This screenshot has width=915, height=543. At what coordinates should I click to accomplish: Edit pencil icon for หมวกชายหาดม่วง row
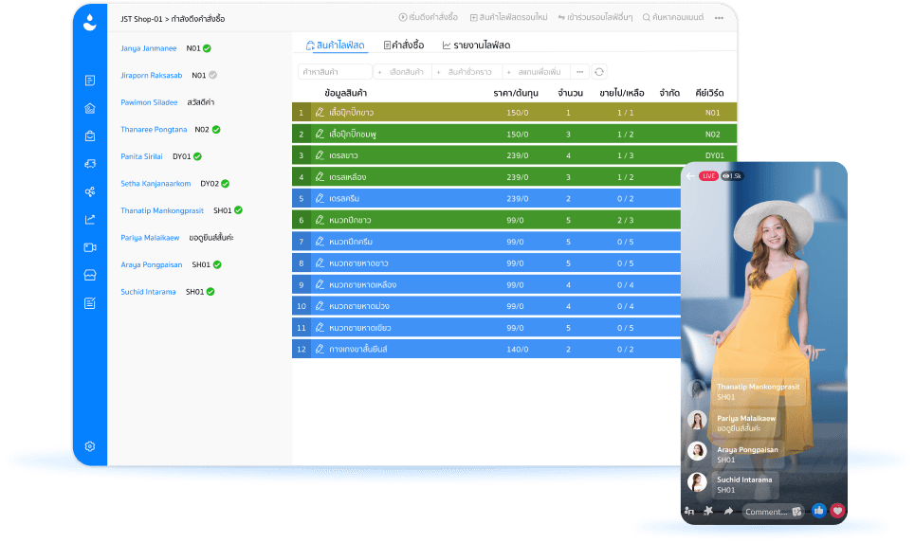coord(320,306)
